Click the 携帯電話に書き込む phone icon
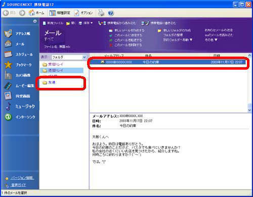 [145, 23]
